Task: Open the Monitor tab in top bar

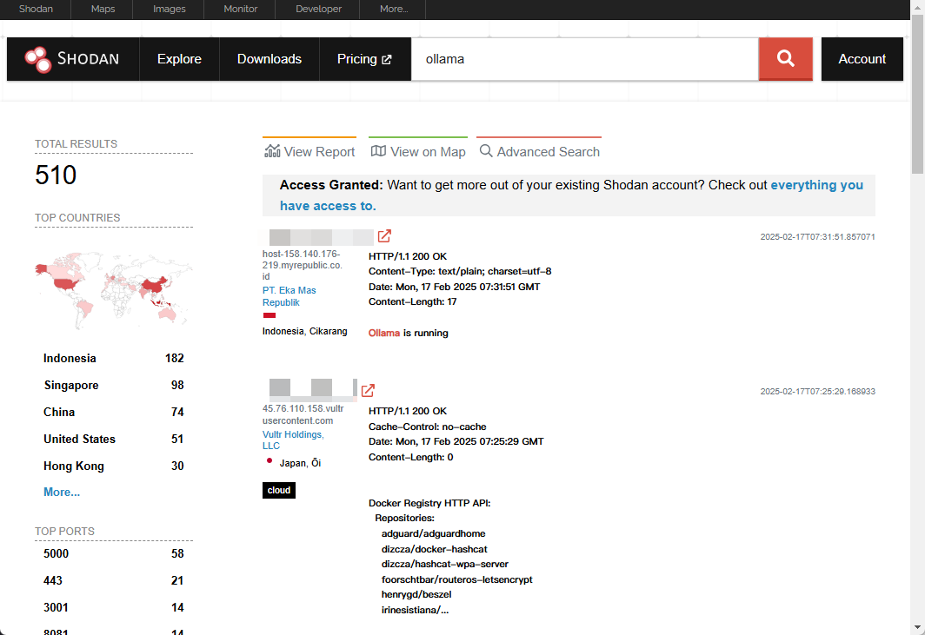Action: 240,9
